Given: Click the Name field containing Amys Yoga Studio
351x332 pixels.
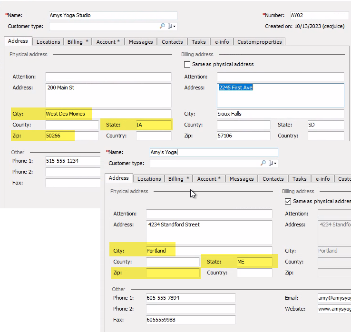Looking at the screenshot, I should tap(113, 15).
